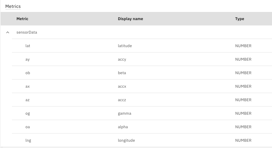Click the NUMBER type for beta

click(x=243, y=73)
